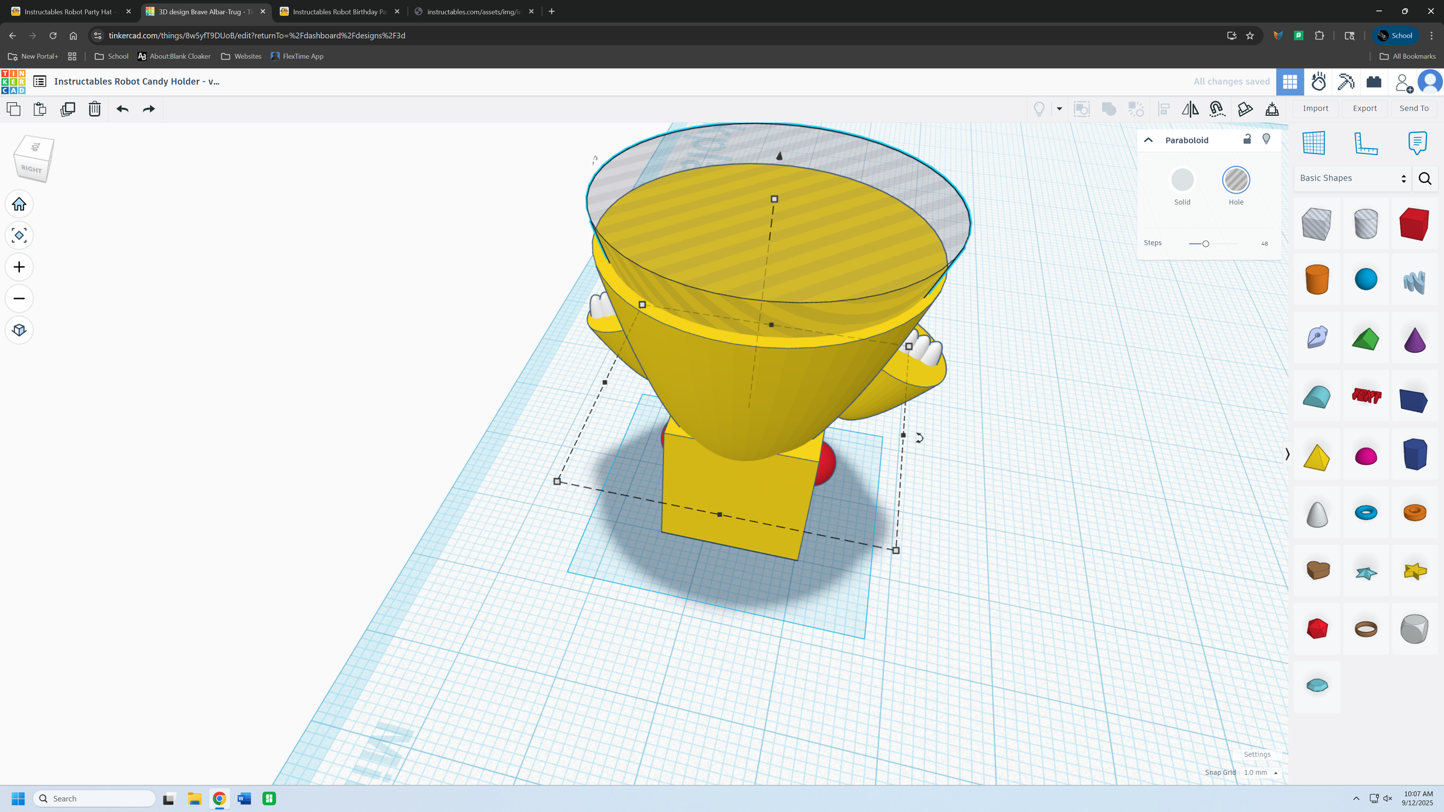Delete the selected shape with trash icon
The height and width of the screenshot is (812, 1444).
[94, 109]
